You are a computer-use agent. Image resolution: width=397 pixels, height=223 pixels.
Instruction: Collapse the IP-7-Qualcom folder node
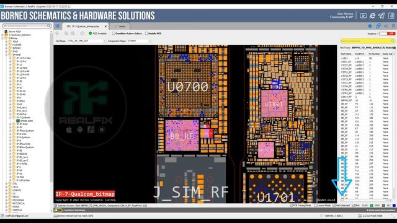tap(10, 118)
